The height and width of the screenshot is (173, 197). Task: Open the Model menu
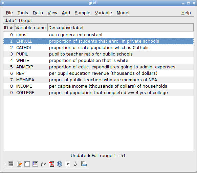(123, 13)
